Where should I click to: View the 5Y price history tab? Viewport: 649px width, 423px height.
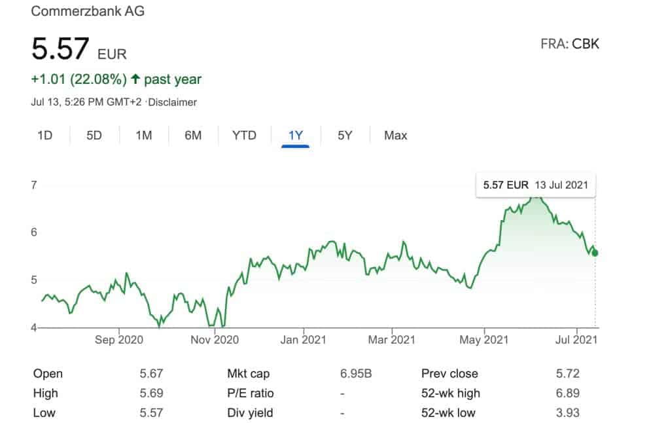345,136
